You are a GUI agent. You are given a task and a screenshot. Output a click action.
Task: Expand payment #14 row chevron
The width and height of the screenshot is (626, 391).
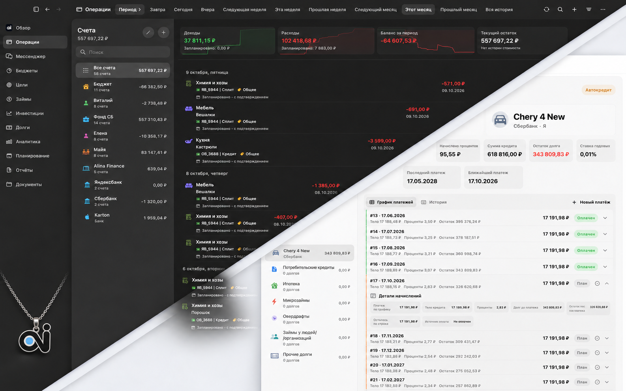point(605,234)
